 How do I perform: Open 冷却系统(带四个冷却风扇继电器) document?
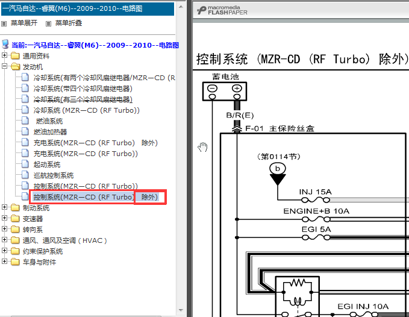(x=83, y=89)
